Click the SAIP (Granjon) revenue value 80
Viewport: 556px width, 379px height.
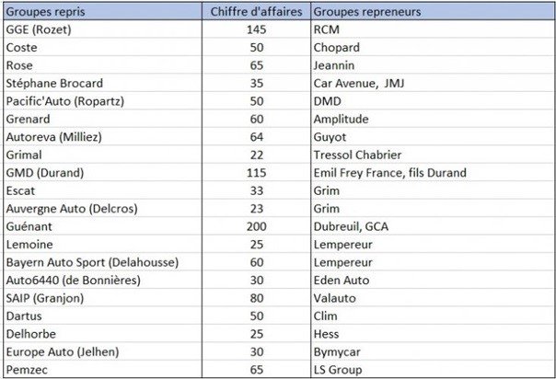pyautogui.click(x=257, y=298)
